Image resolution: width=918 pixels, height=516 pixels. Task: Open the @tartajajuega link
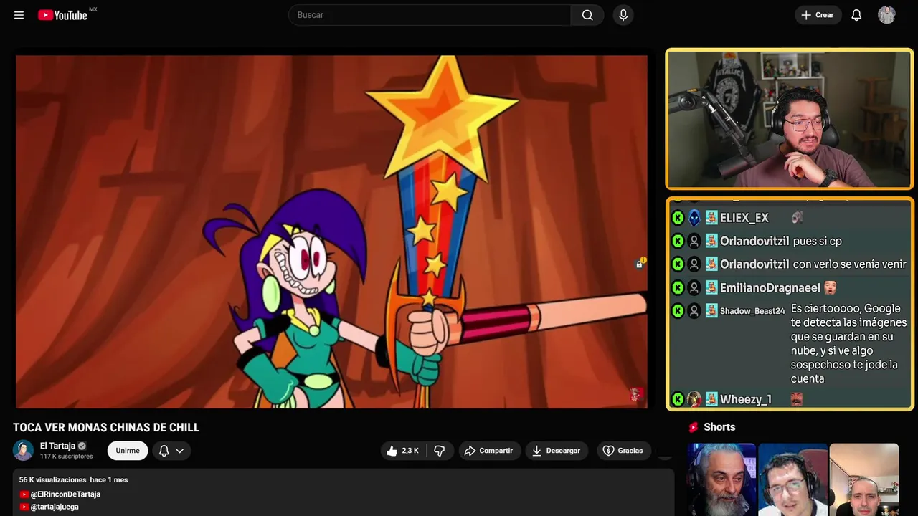tap(55, 507)
